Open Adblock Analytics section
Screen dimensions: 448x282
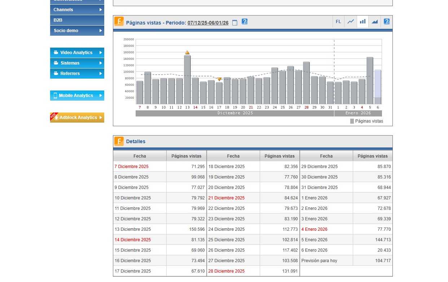pos(77,118)
